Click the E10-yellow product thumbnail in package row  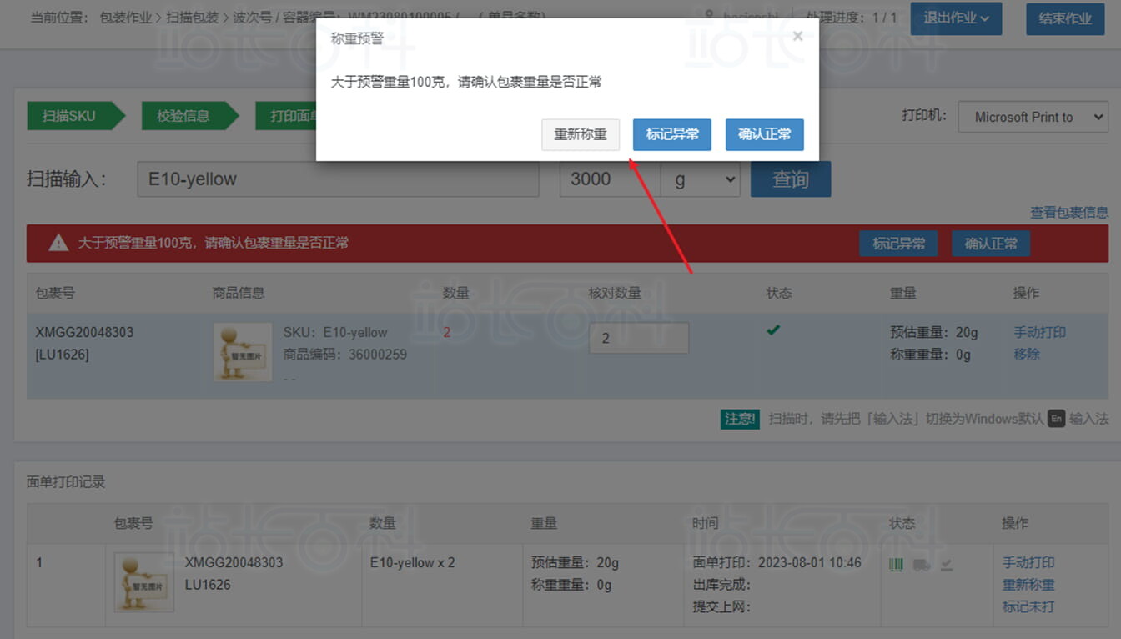click(x=243, y=352)
